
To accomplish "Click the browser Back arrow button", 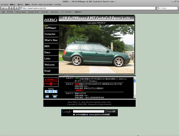I will (3, 8).
